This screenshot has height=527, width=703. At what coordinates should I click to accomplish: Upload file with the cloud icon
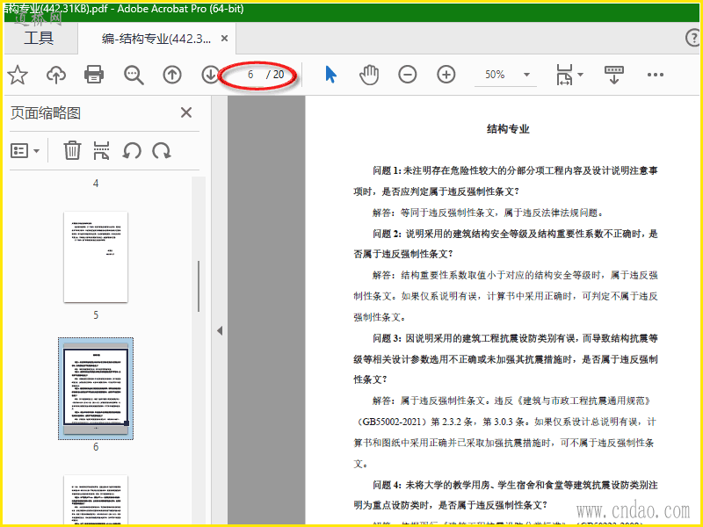pyautogui.click(x=56, y=75)
